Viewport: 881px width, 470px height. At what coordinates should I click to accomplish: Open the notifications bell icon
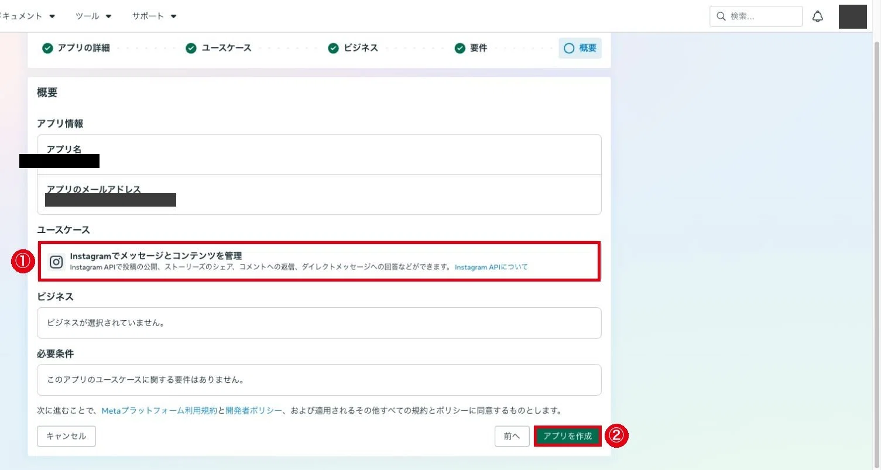818,16
